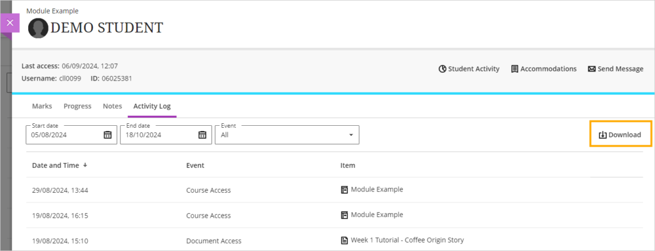This screenshot has width=655, height=251.
Task: Open Student Activity report
Action: [x=469, y=69]
